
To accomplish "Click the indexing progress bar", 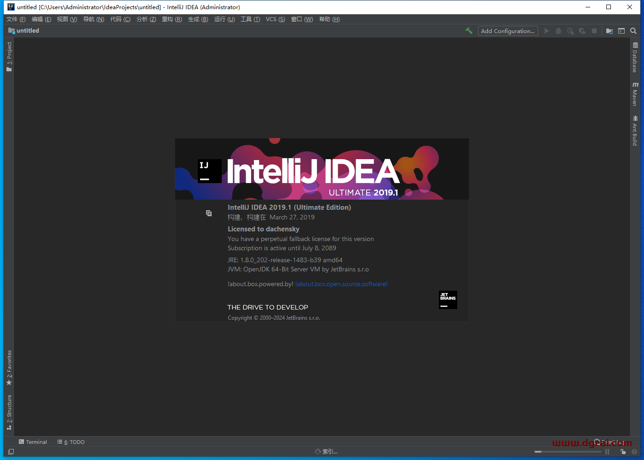I will pyautogui.click(x=568, y=452).
